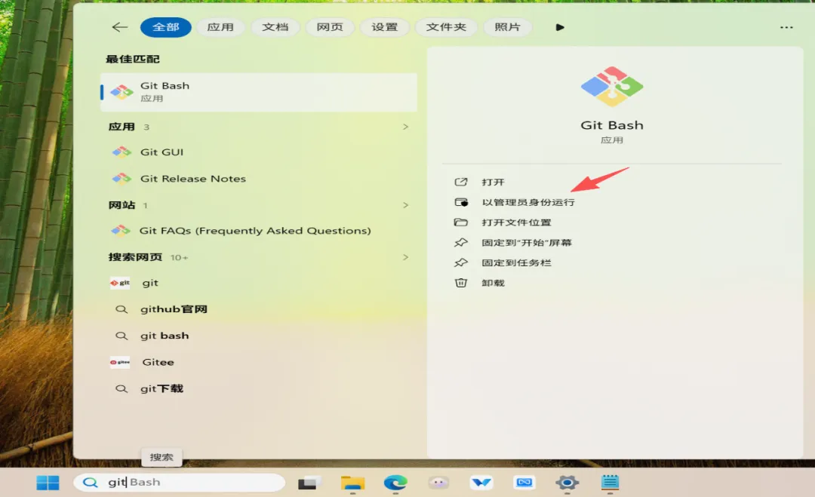The width and height of the screenshot is (815, 497).
Task: Click the pin icon beside 固定到"开始"屏幕
Action: click(461, 243)
